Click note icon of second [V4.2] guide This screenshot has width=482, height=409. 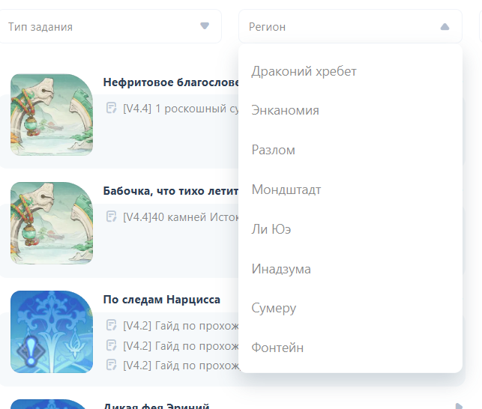coord(111,345)
